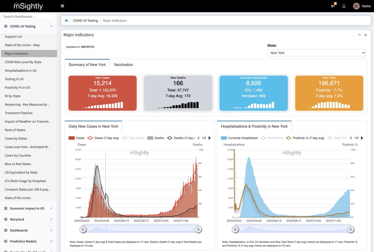Switch to the Summary of New York tab
Screen dimensions: 374x252
[87, 65]
